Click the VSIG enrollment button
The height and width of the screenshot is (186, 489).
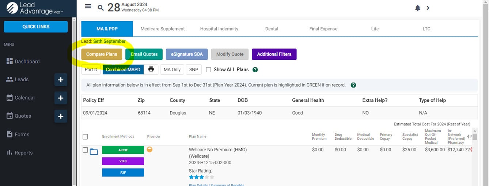point(123,161)
